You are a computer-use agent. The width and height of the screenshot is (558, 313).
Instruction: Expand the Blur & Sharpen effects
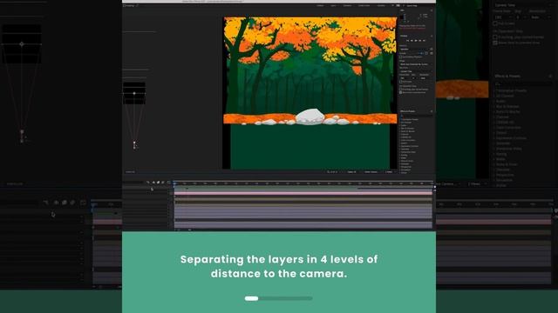399,129
